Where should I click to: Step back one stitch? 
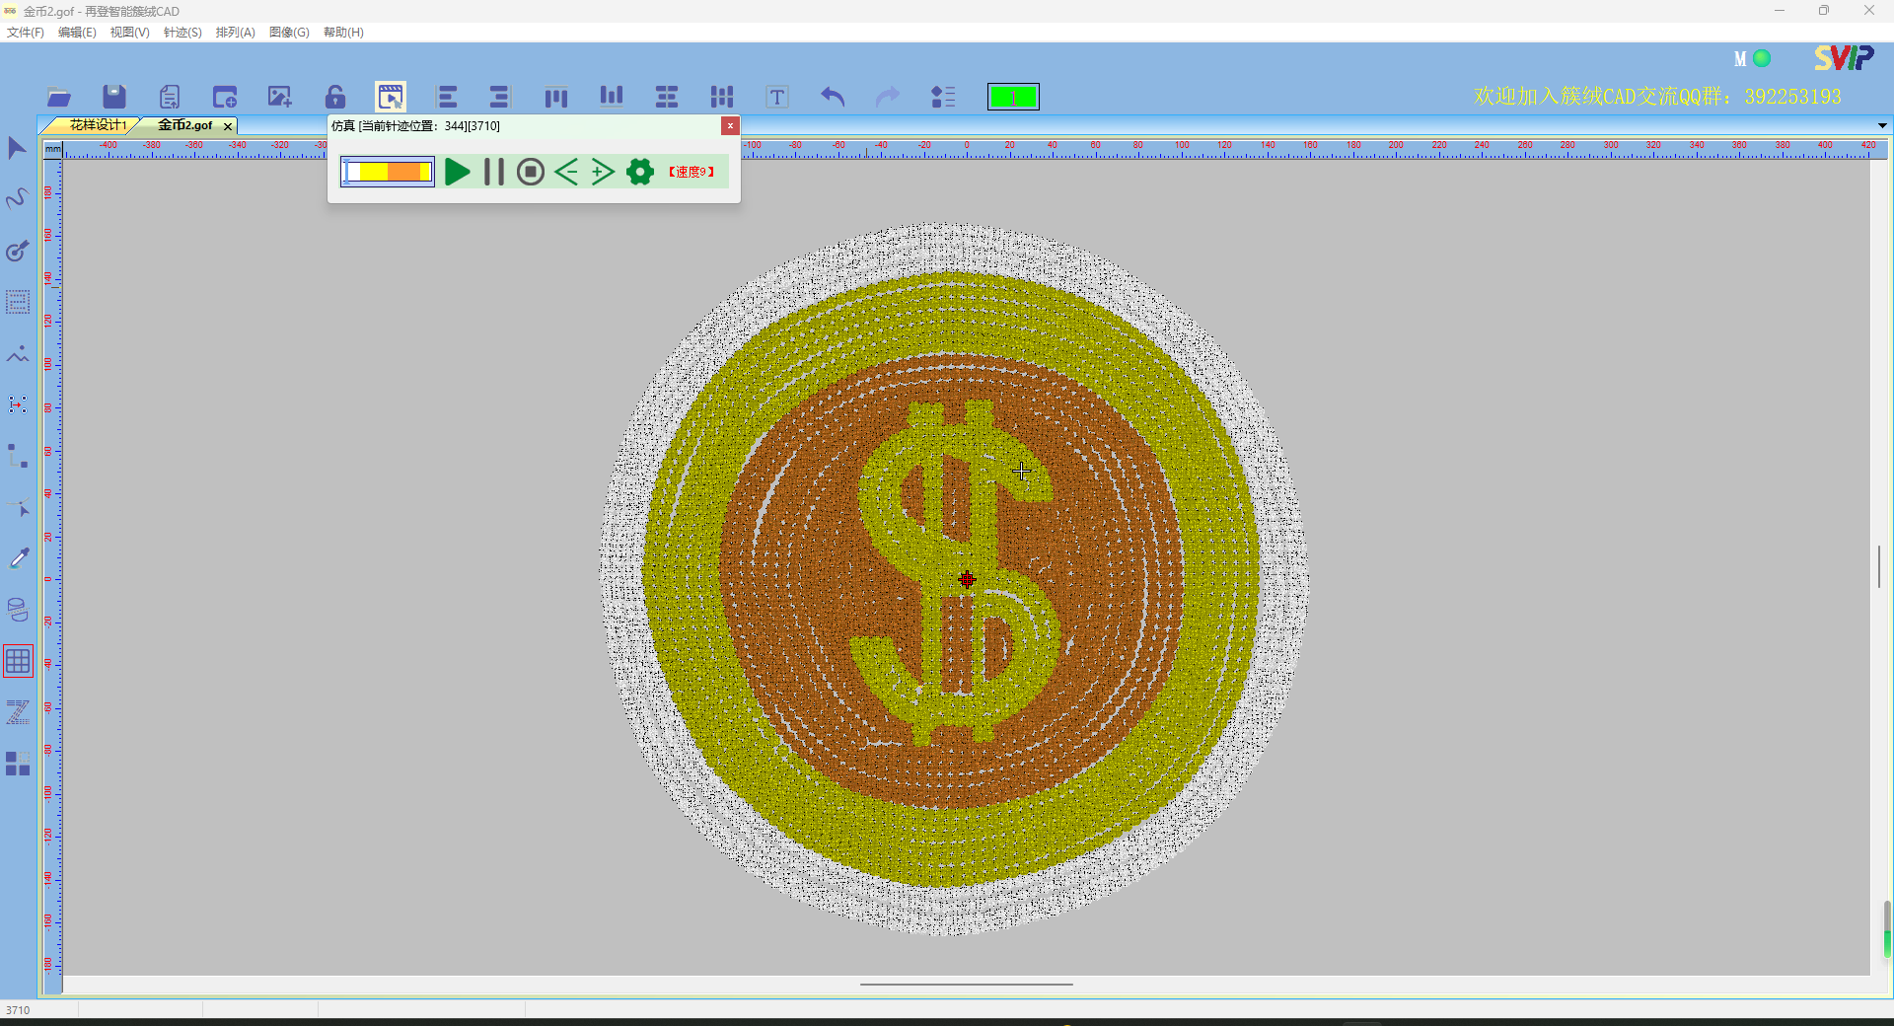[566, 172]
